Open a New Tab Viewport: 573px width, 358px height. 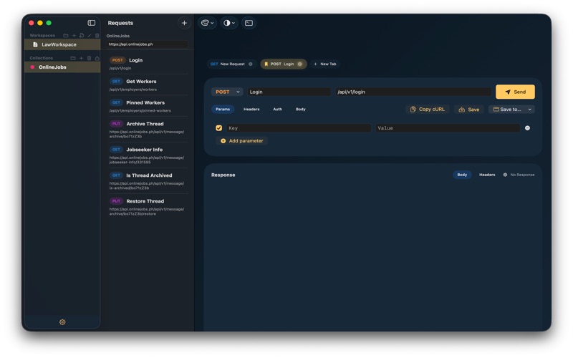pos(325,64)
